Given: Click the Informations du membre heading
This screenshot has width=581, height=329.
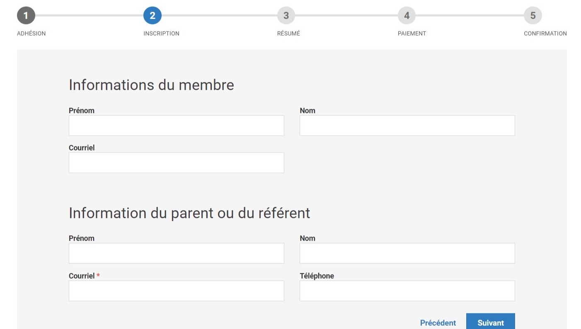Looking at the screenshot, I should click(152, 85).
